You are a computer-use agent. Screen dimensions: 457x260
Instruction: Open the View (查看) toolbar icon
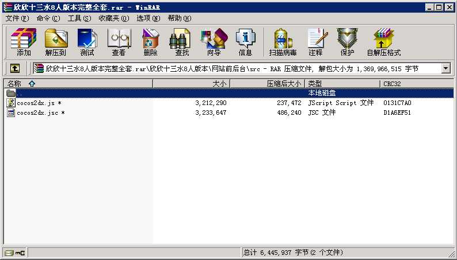click(119, 42)
